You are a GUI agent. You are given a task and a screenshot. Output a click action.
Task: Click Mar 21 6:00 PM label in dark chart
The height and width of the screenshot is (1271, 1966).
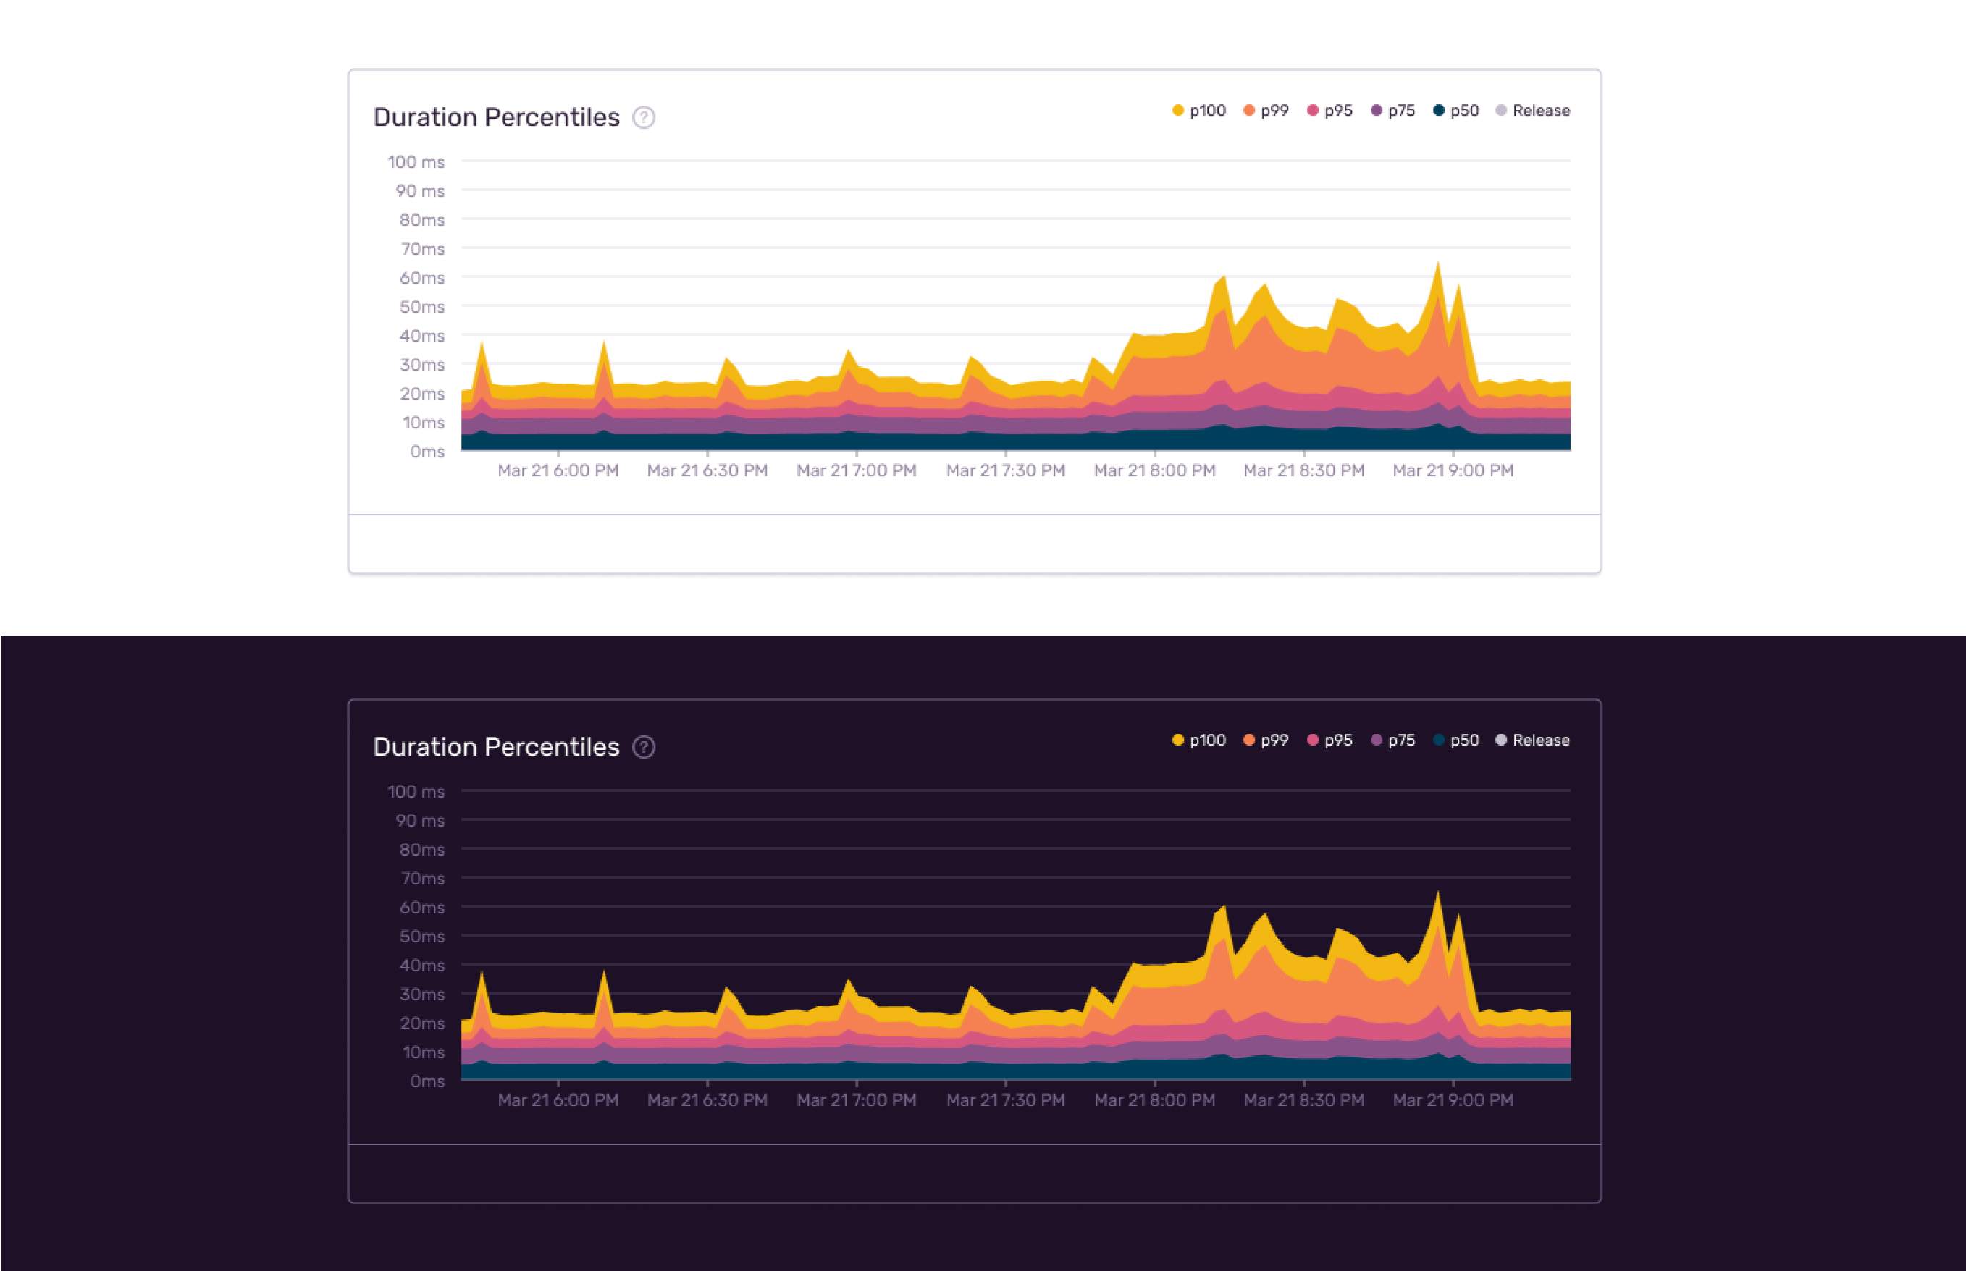(558, 1100)
